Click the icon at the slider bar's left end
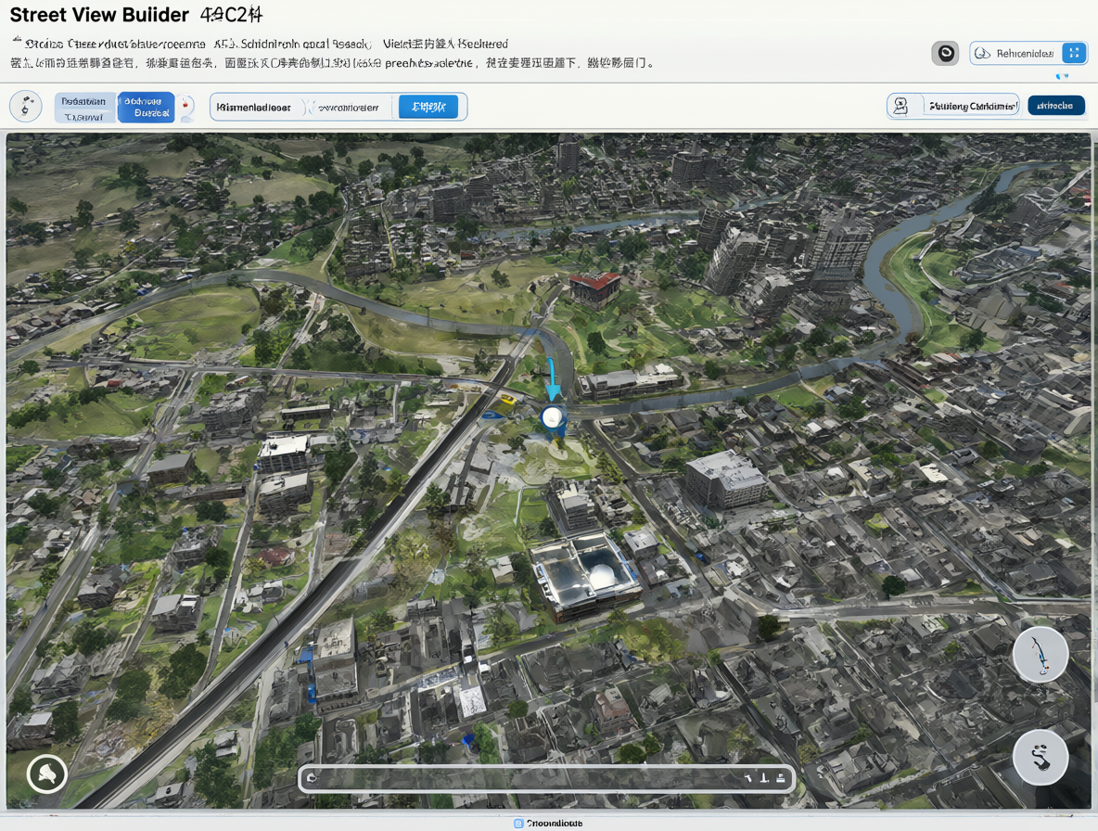 (x=312, y=778)
